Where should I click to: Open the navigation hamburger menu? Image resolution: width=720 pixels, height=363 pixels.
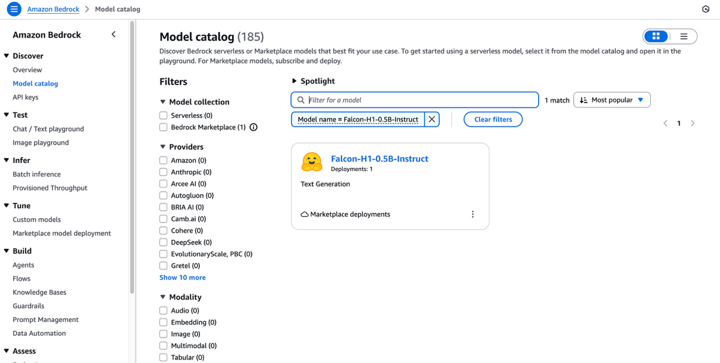(13, 9)
